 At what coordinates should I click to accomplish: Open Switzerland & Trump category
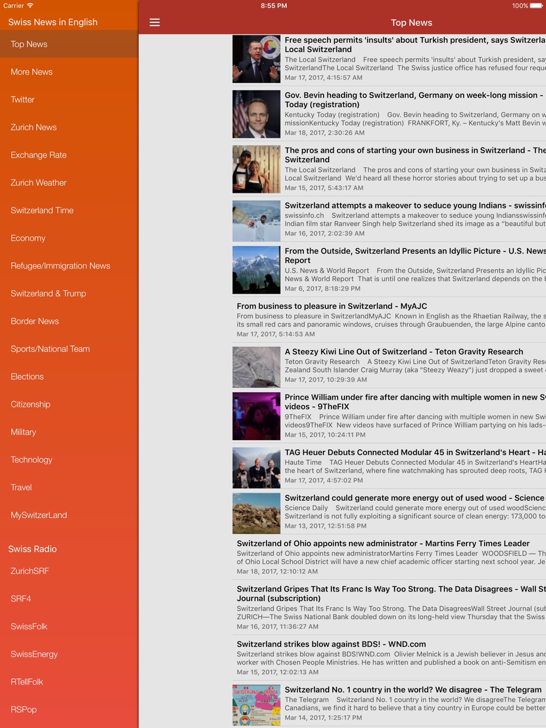(69, 293)
